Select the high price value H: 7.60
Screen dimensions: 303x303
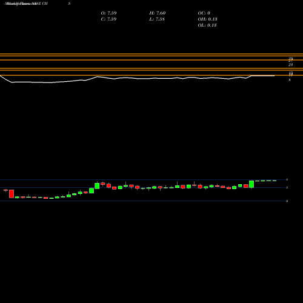pos(158,13)
